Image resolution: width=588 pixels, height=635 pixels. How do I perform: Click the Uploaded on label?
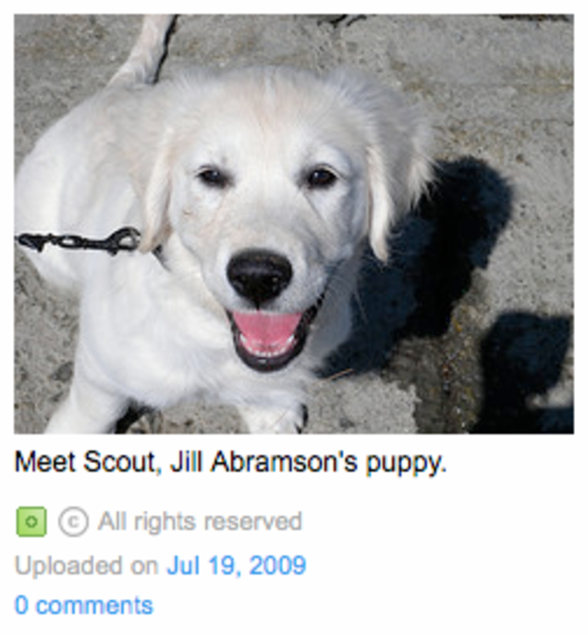tap(86, 566)
